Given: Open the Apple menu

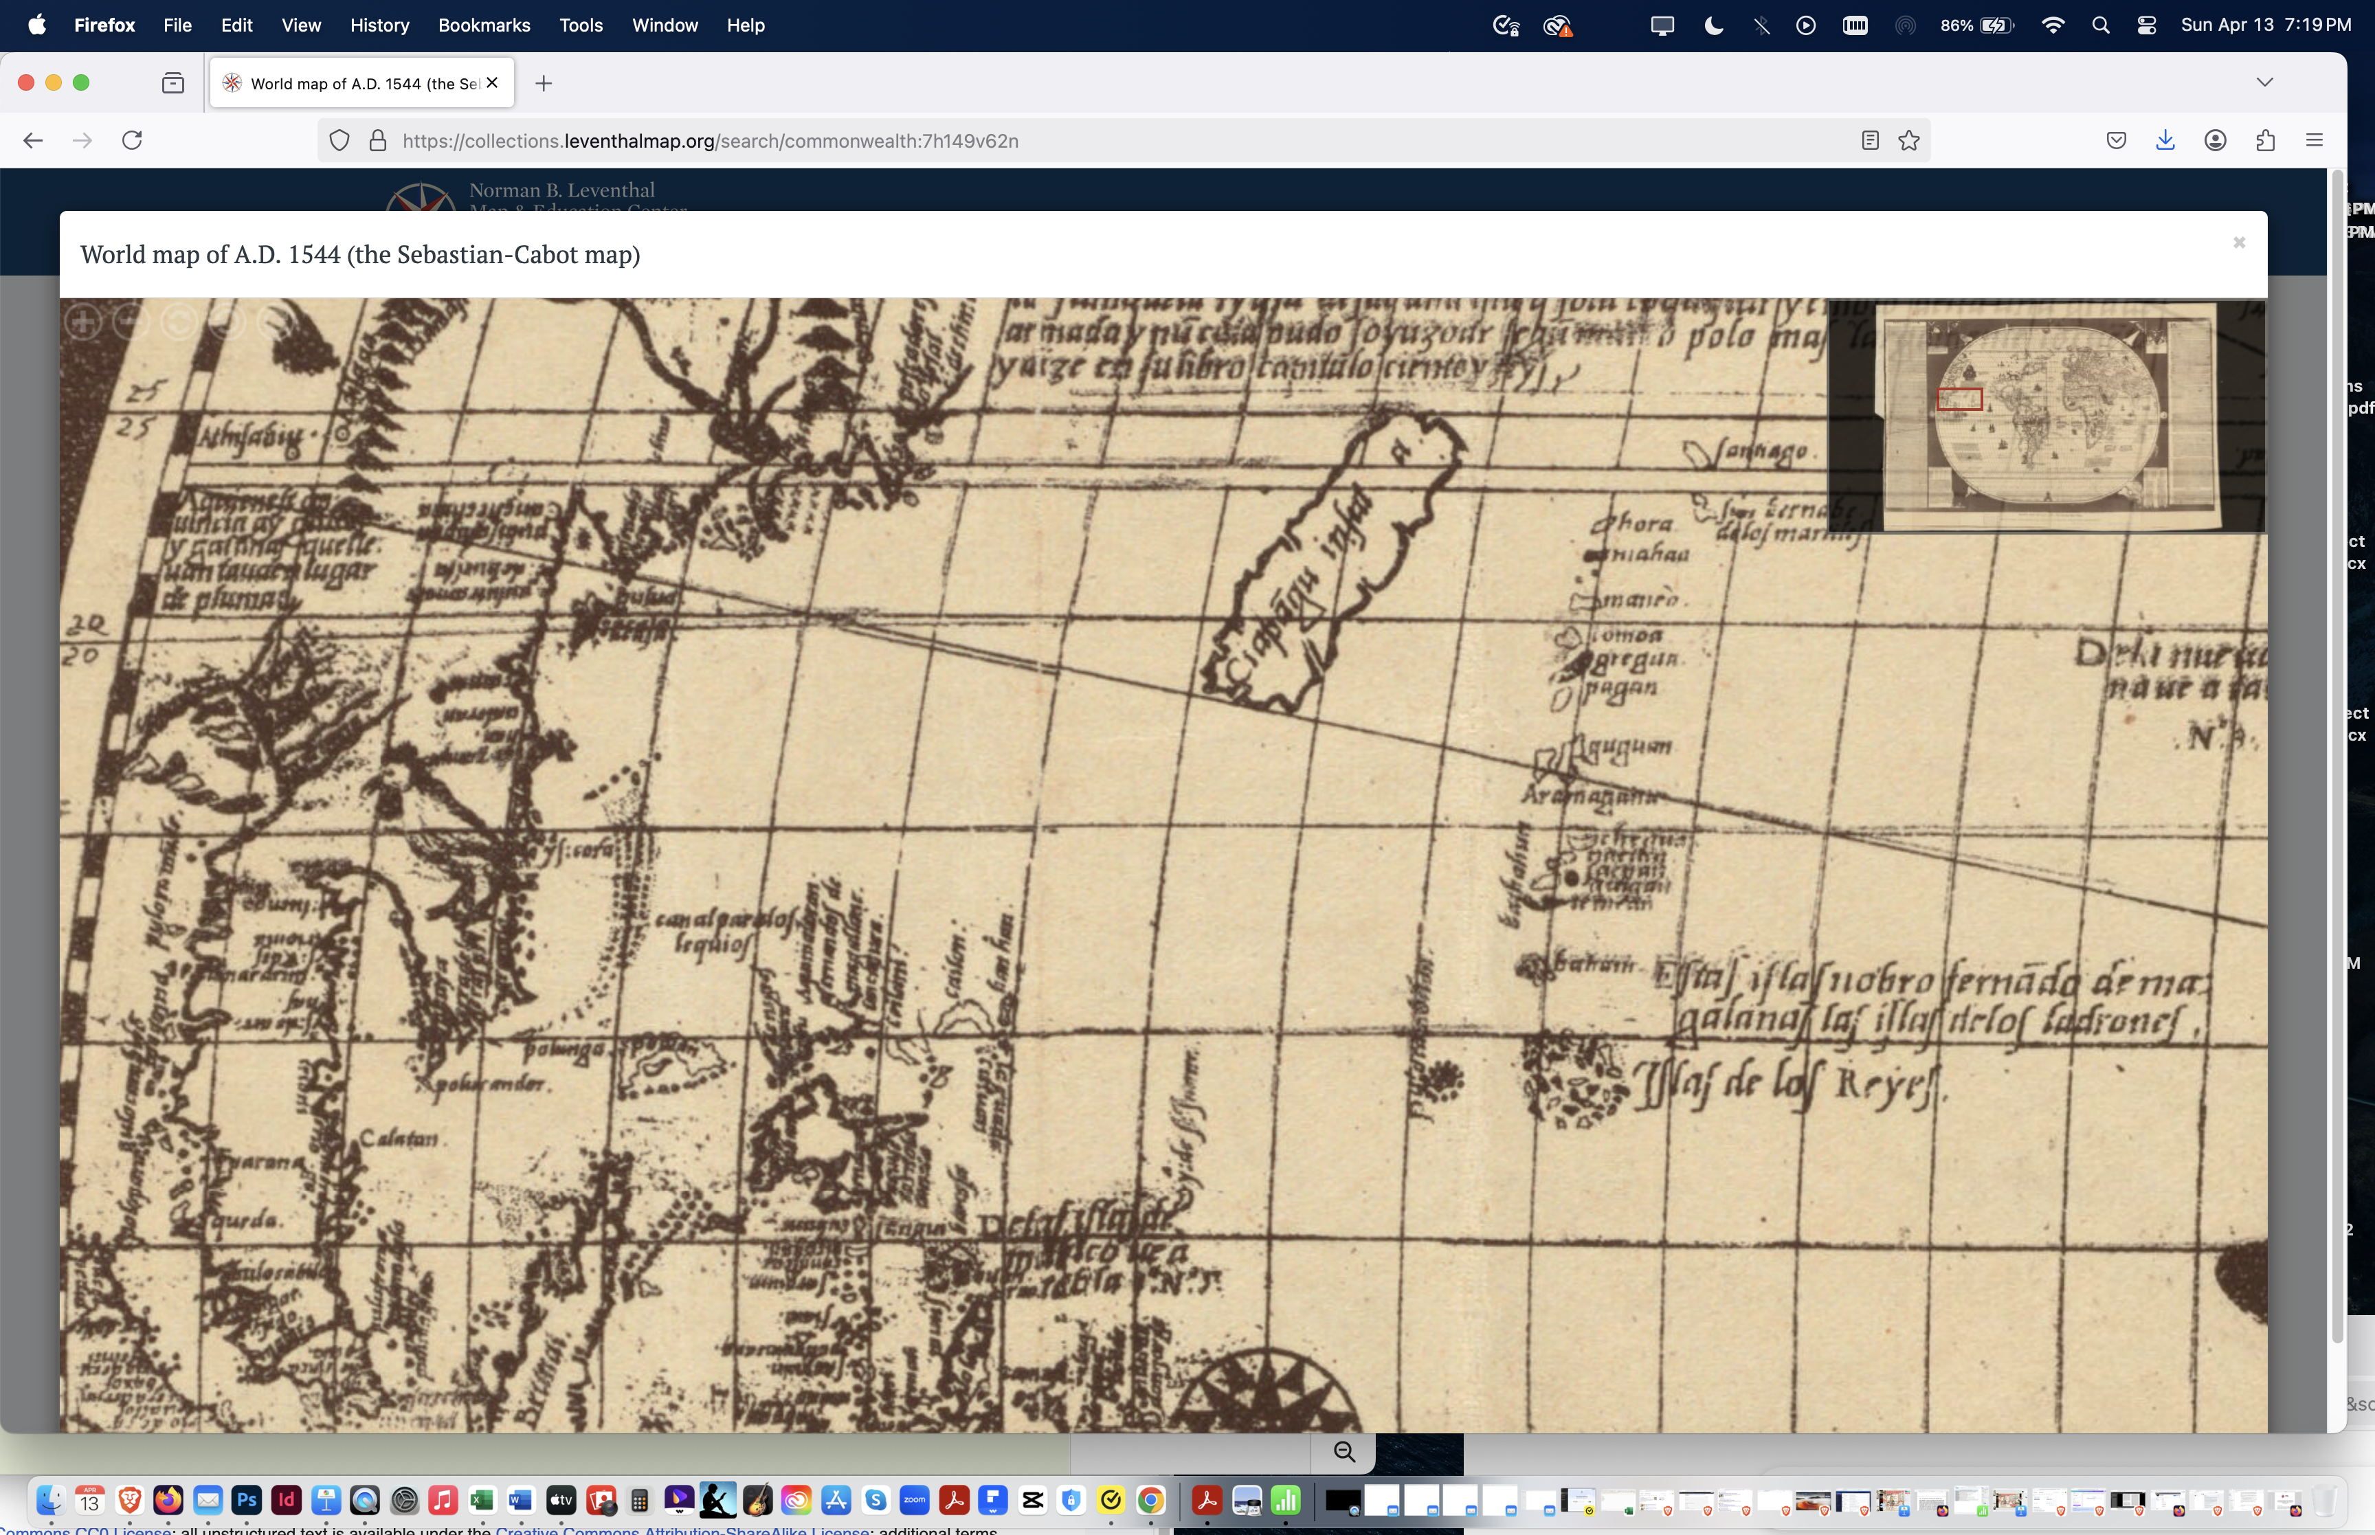Looking at the screenshot, I should pyautogui.click(x=37, y=25).
